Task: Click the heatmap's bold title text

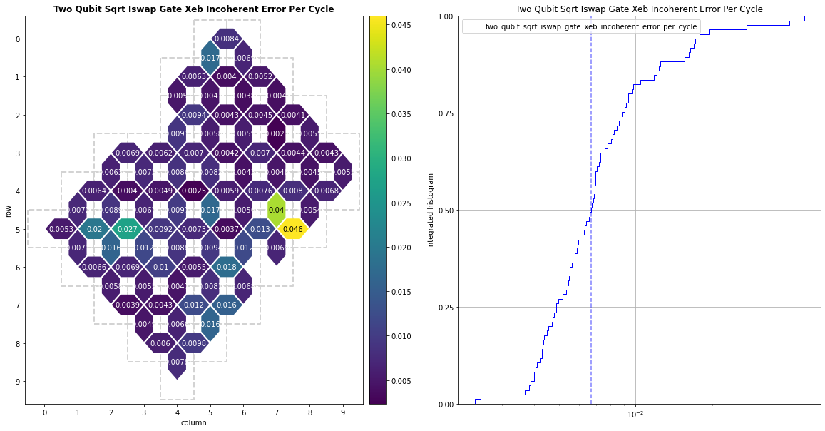Action: pyautogui.click(x=194, y=9)
